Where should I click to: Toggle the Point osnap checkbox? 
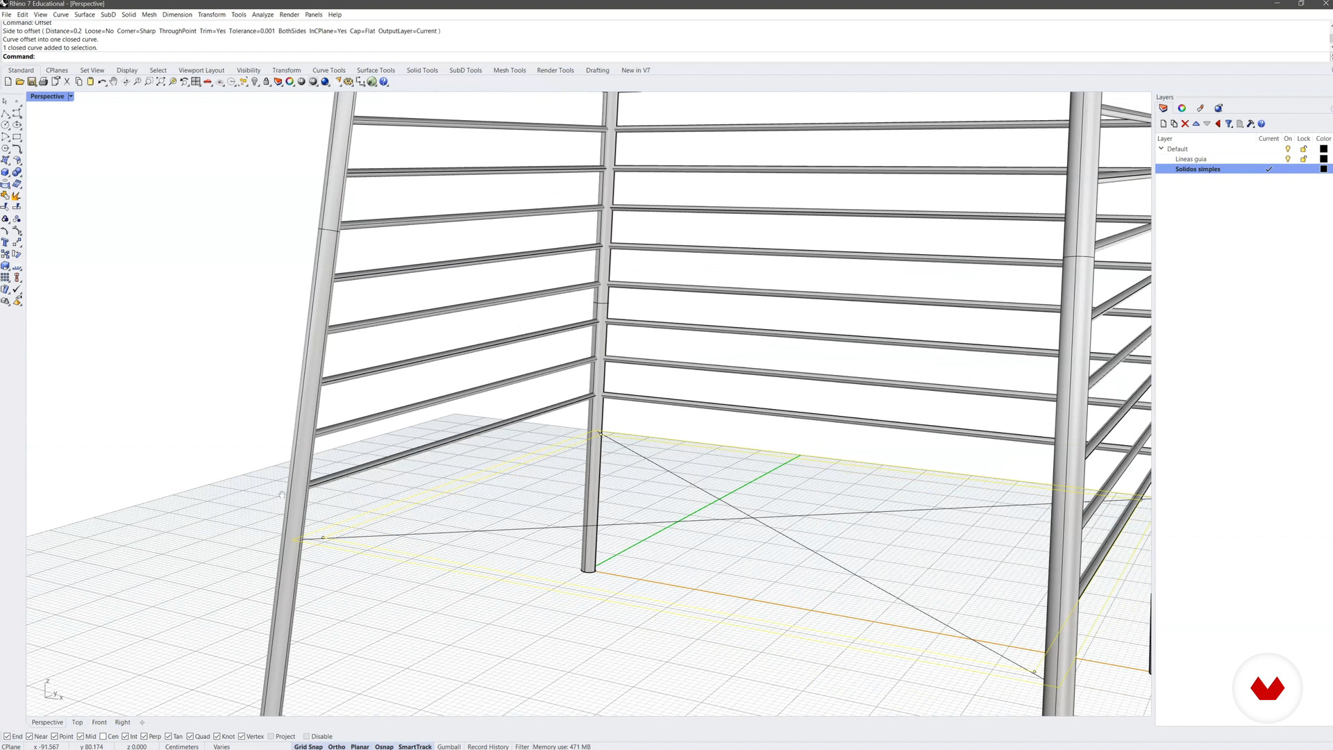click(54, 736)
